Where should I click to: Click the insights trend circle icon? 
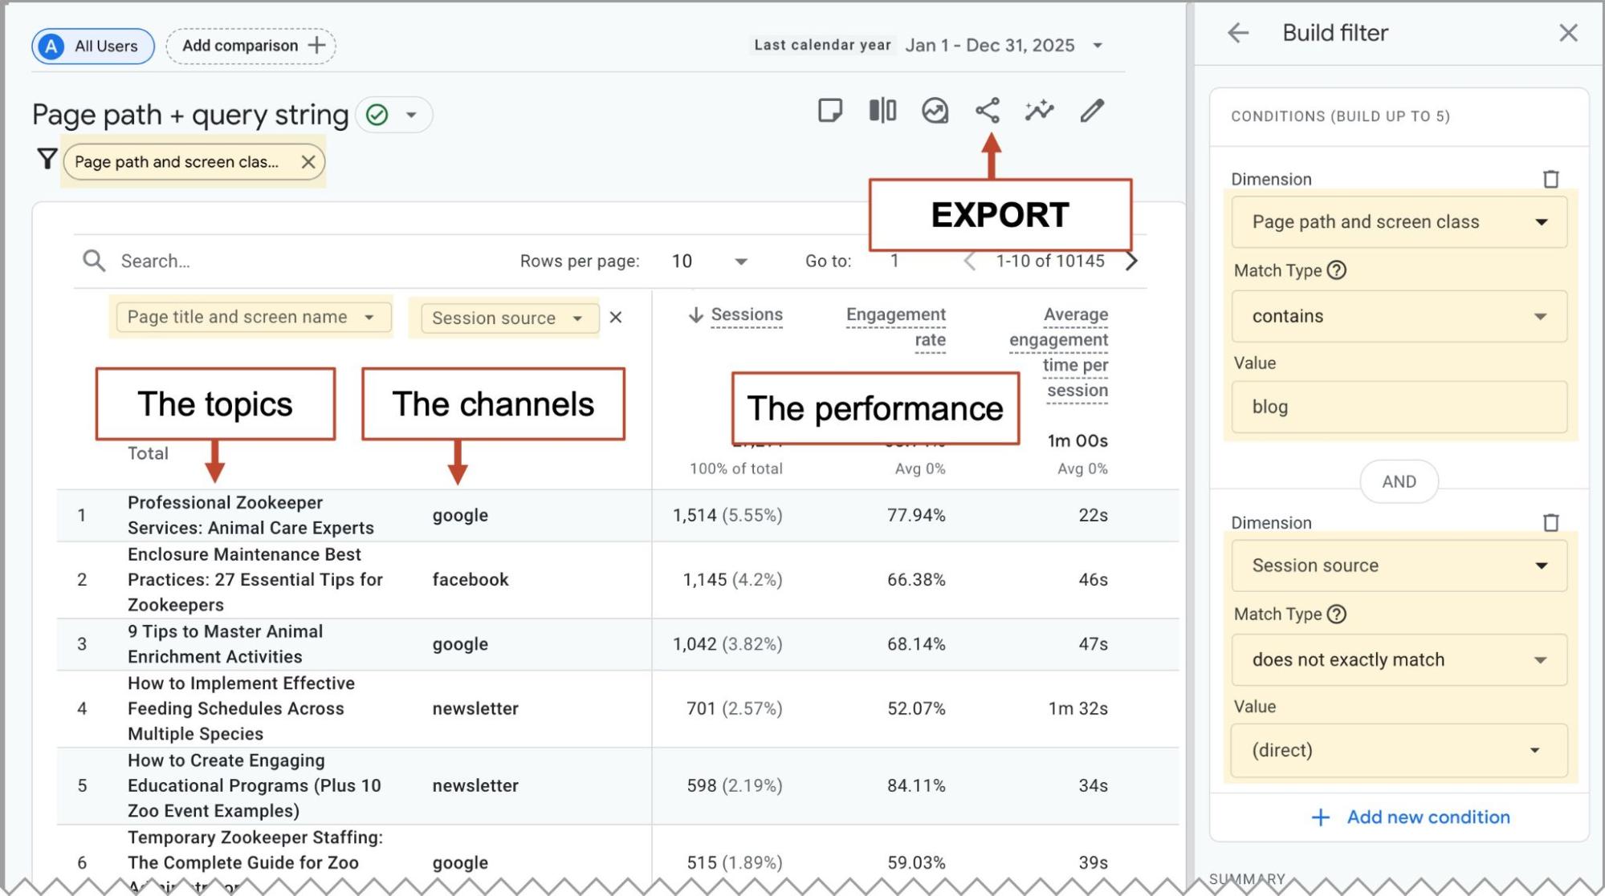[x=935, y=111]
